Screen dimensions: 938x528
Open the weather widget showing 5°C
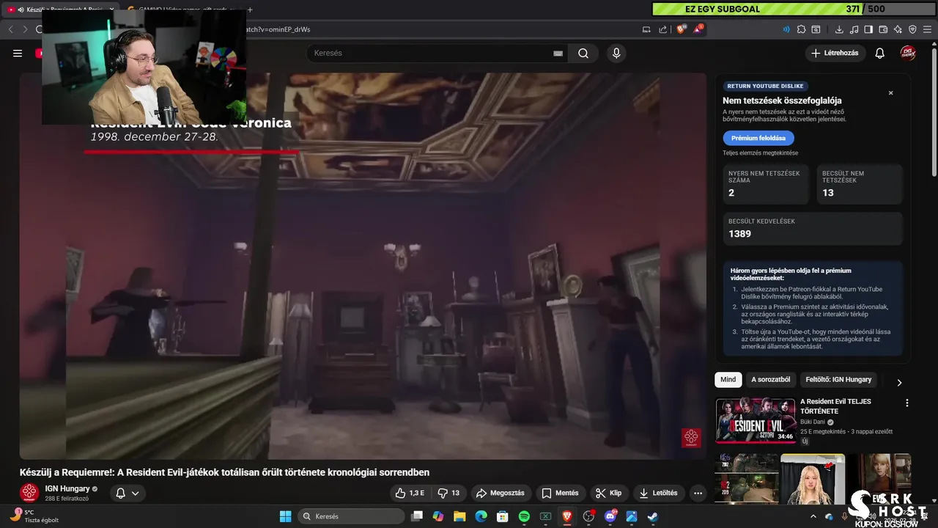tap(33, 516)
